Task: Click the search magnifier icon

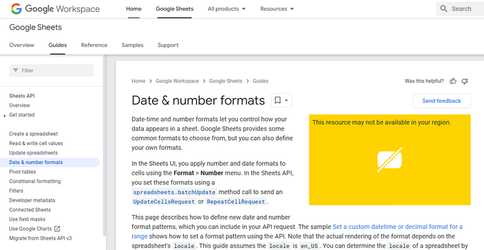Action: (x=444, y=9)
